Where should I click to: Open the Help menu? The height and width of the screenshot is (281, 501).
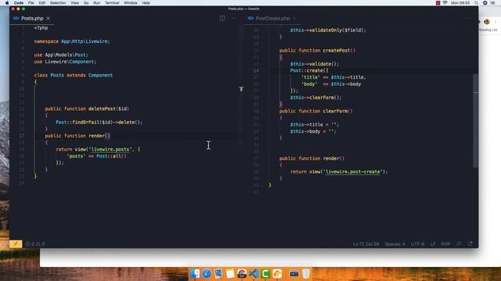click(x=146, y=3)
